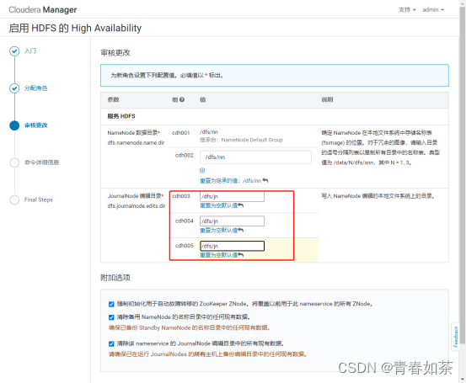
Task: Click the 附加选项 heading
Action: tap(115, 278)
